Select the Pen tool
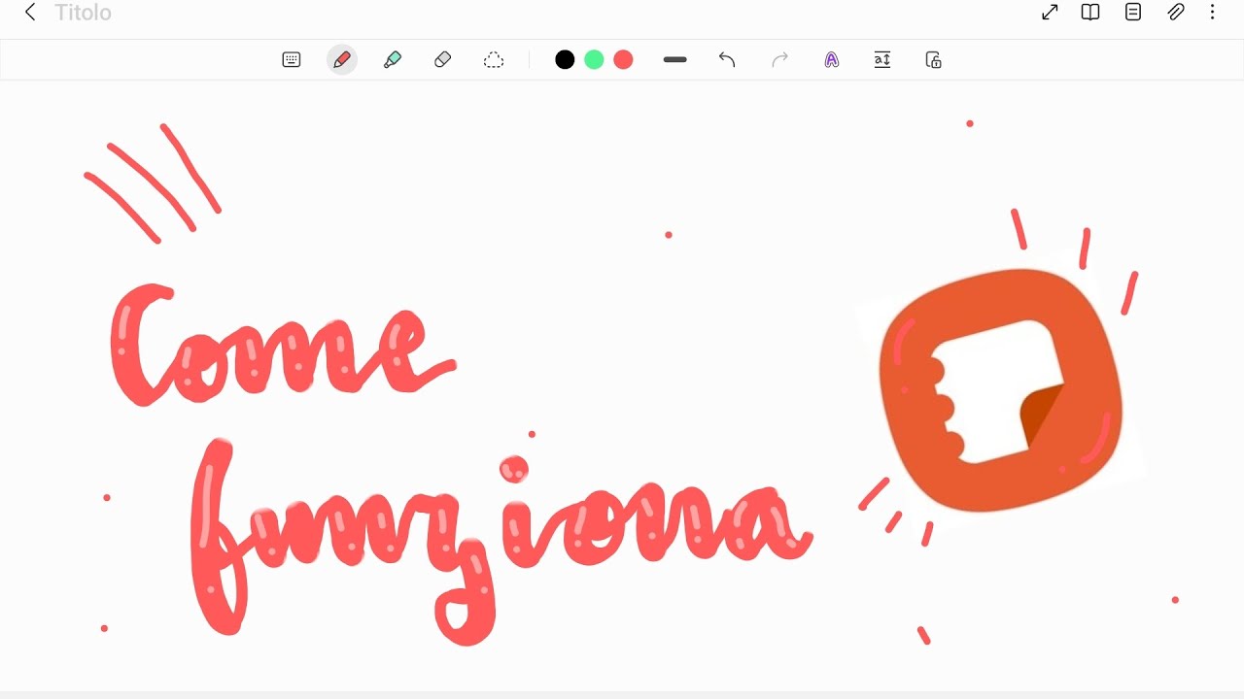The image size is (1244, 699). tap(342, 60)
